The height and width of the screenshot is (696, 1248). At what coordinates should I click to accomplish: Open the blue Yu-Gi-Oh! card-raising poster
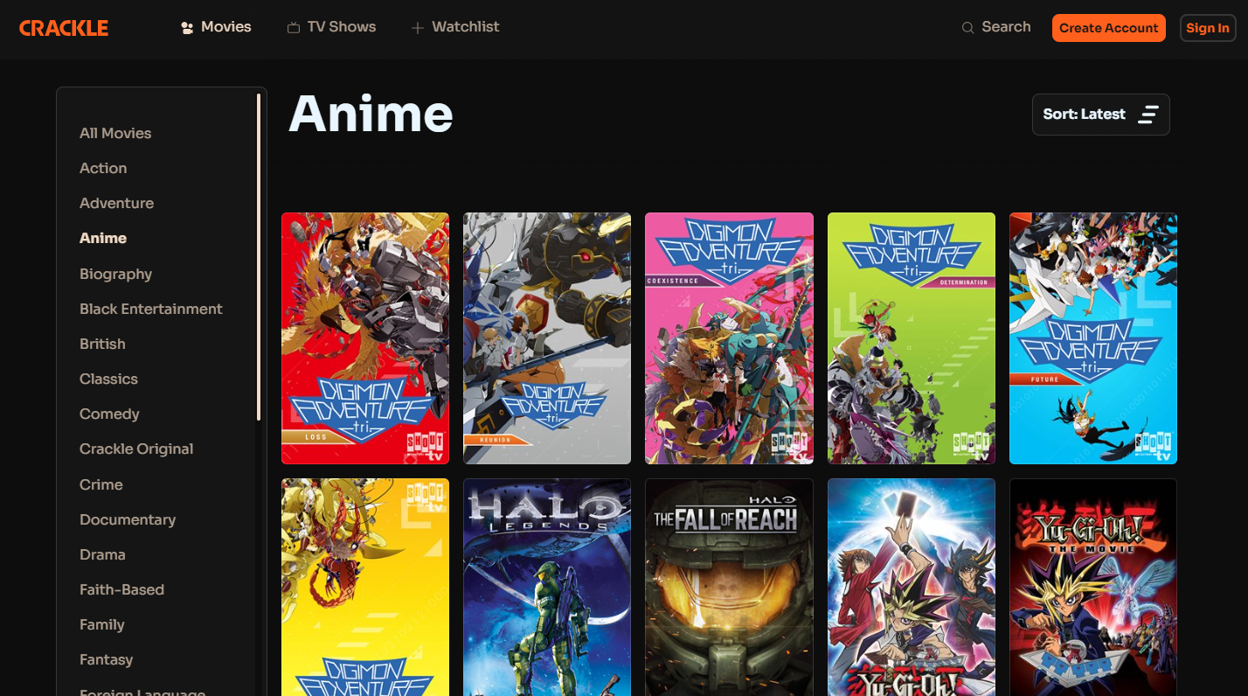(912, 587)
